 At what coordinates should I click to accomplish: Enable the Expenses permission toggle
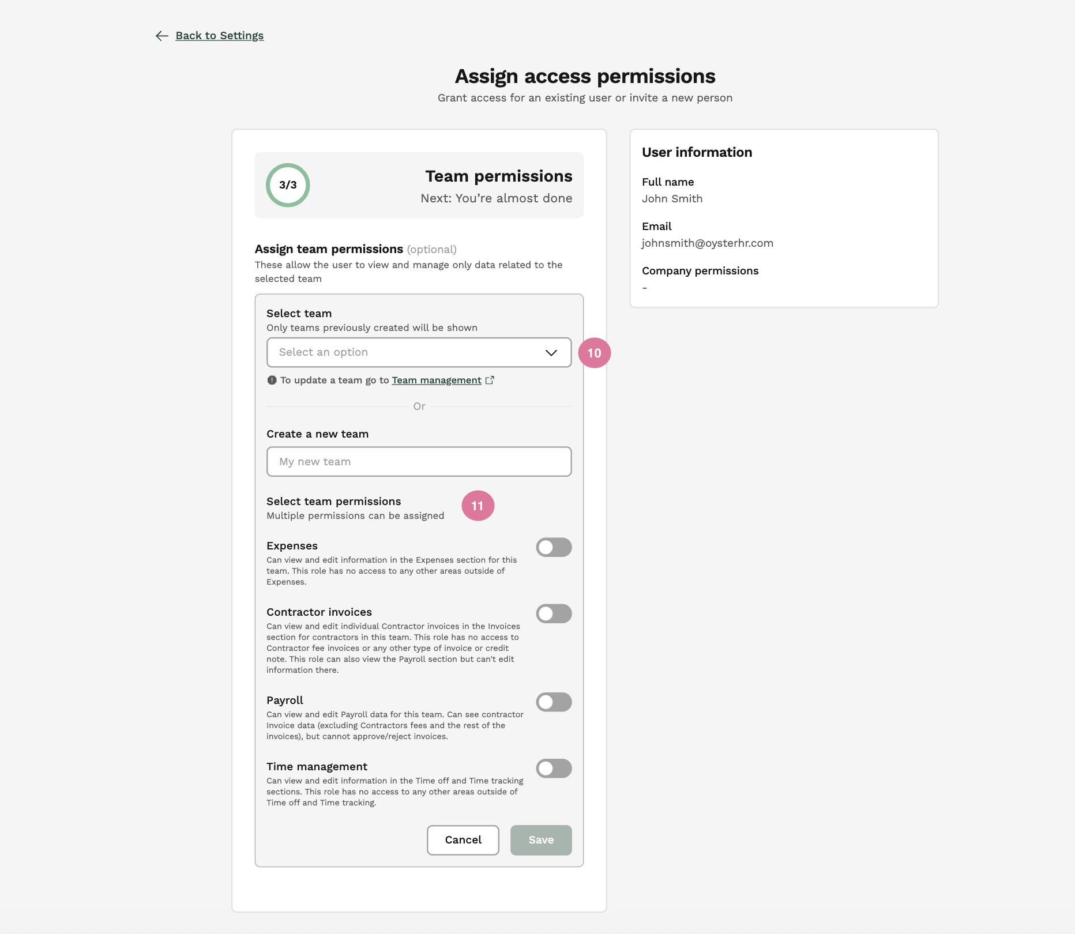[554, 547]
